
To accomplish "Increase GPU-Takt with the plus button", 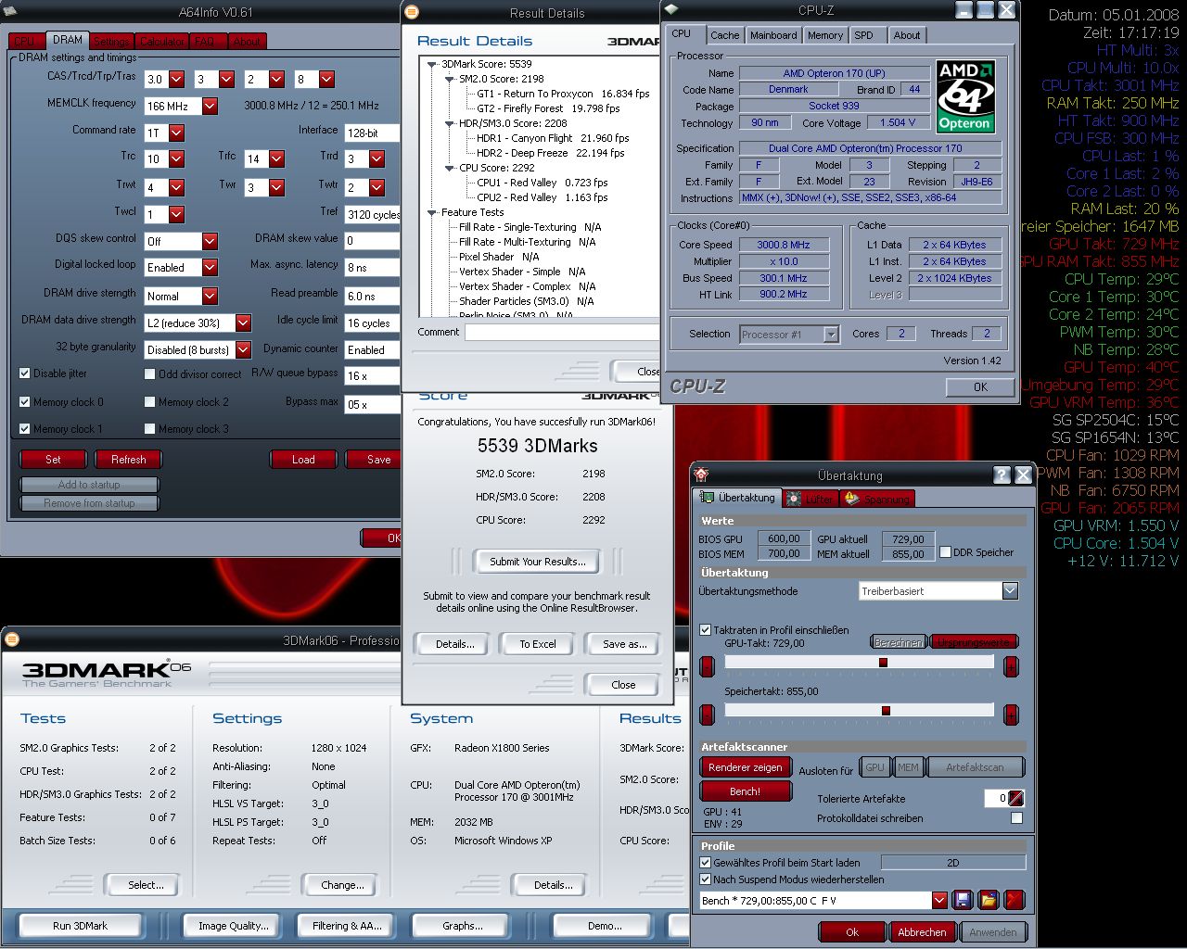I will [x=1011, y=665].
